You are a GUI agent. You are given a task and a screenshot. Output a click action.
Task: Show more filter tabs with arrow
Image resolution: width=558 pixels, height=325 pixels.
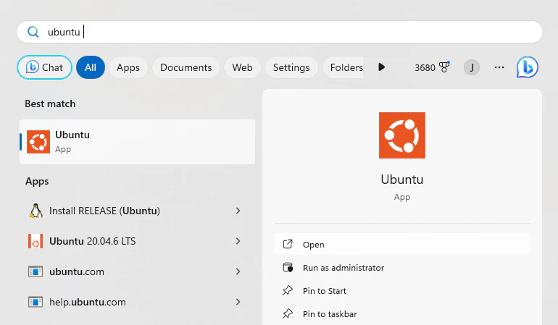pos(381,67)
